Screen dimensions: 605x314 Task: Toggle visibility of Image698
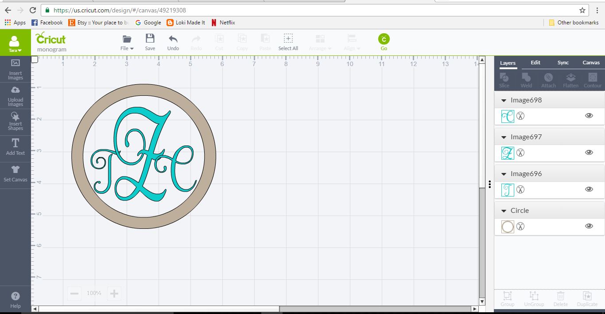point(589,115)
